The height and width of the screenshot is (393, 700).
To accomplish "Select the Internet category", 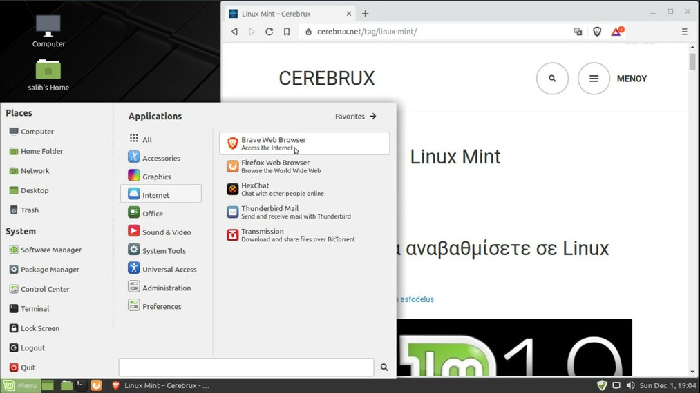I will pyautogui.click(x=161, y=194).
